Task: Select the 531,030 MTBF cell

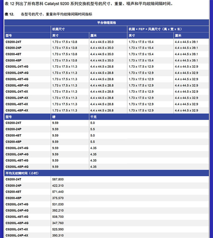Action: click(x=58, y=204)
